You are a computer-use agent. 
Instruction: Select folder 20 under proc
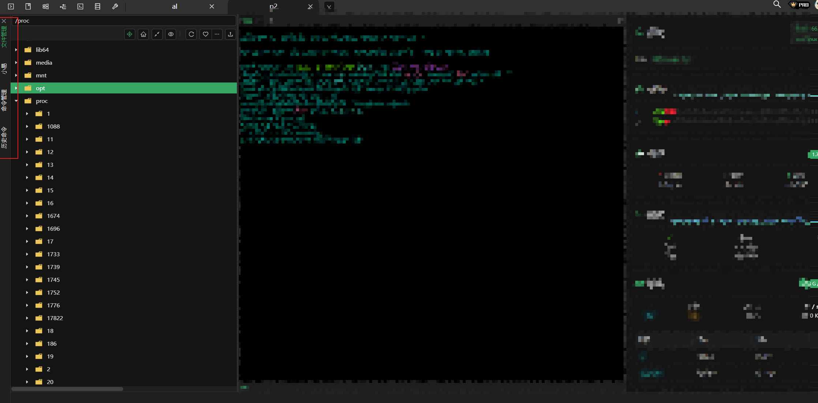pyautogui.click(x=50, y=382)
